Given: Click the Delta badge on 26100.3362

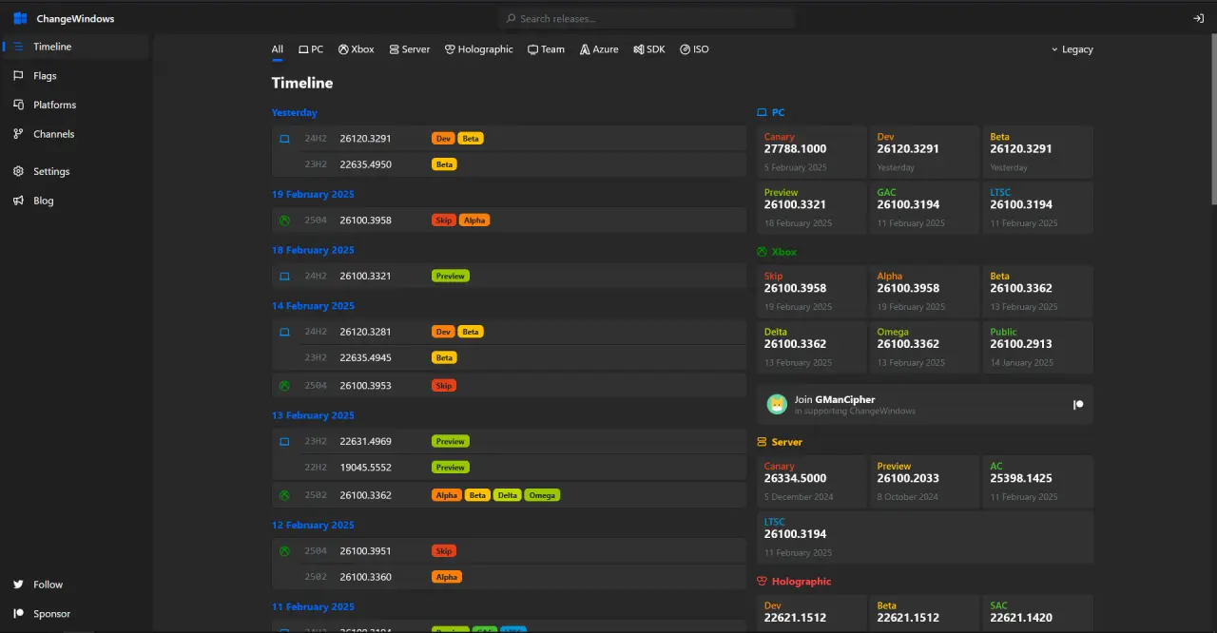Looking at the screenshot, I should click(508, 495).
